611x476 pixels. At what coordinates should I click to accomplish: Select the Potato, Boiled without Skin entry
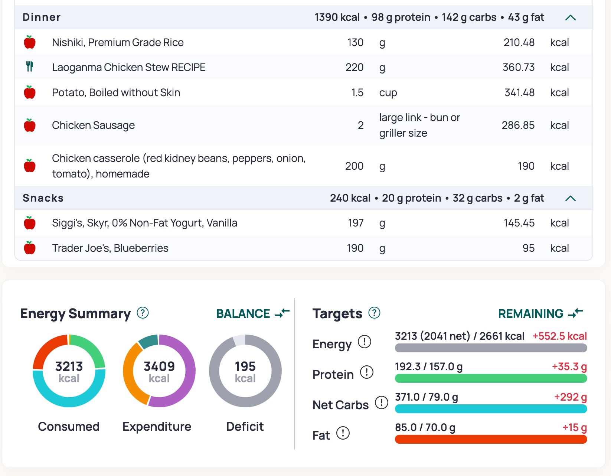point(116,92)
